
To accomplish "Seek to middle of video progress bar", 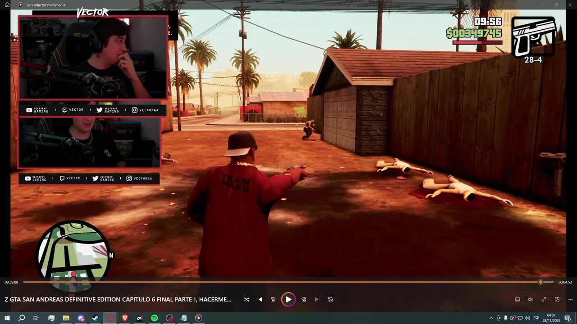I will point(288,282).
